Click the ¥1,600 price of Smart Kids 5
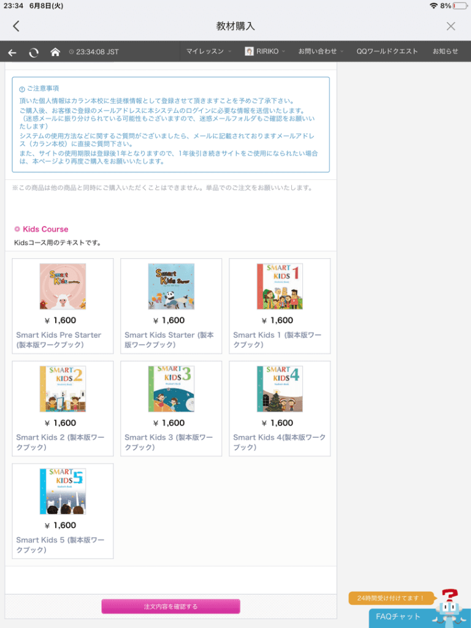 60,525
